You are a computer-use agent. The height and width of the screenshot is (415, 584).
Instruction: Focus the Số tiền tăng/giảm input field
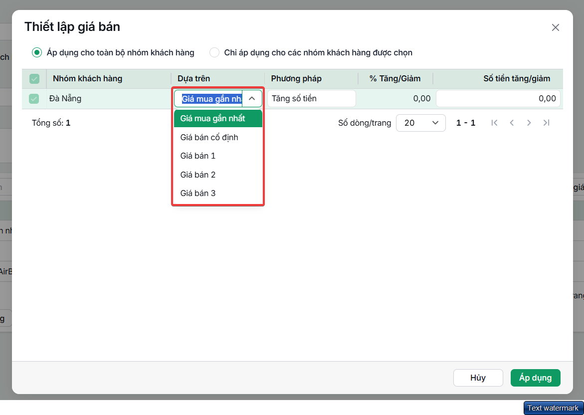click(x=498, y=99)
